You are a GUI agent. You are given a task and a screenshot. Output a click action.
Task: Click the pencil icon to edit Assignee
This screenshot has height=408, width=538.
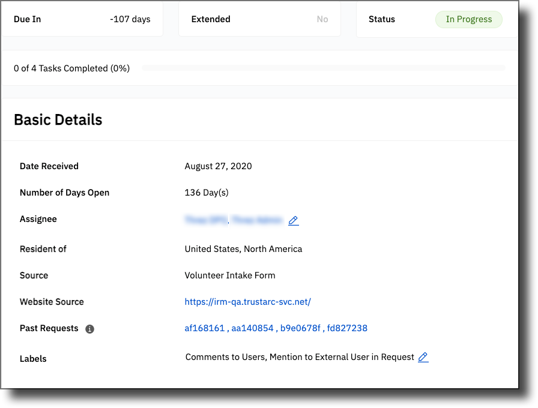pos(293,220)
